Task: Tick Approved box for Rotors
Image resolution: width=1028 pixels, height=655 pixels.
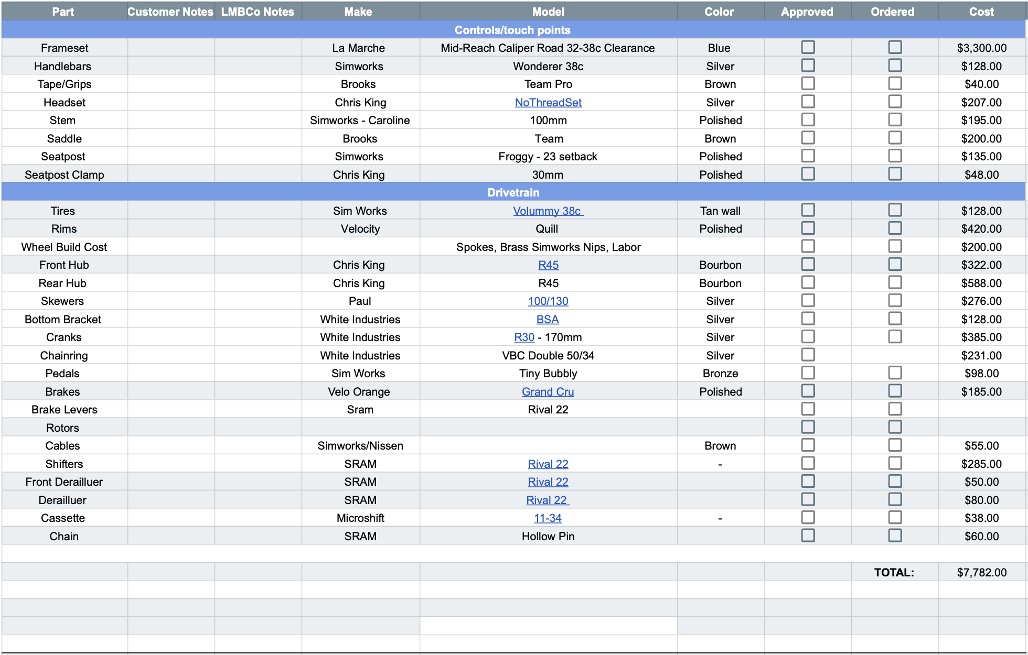Action: pos(808,427)
